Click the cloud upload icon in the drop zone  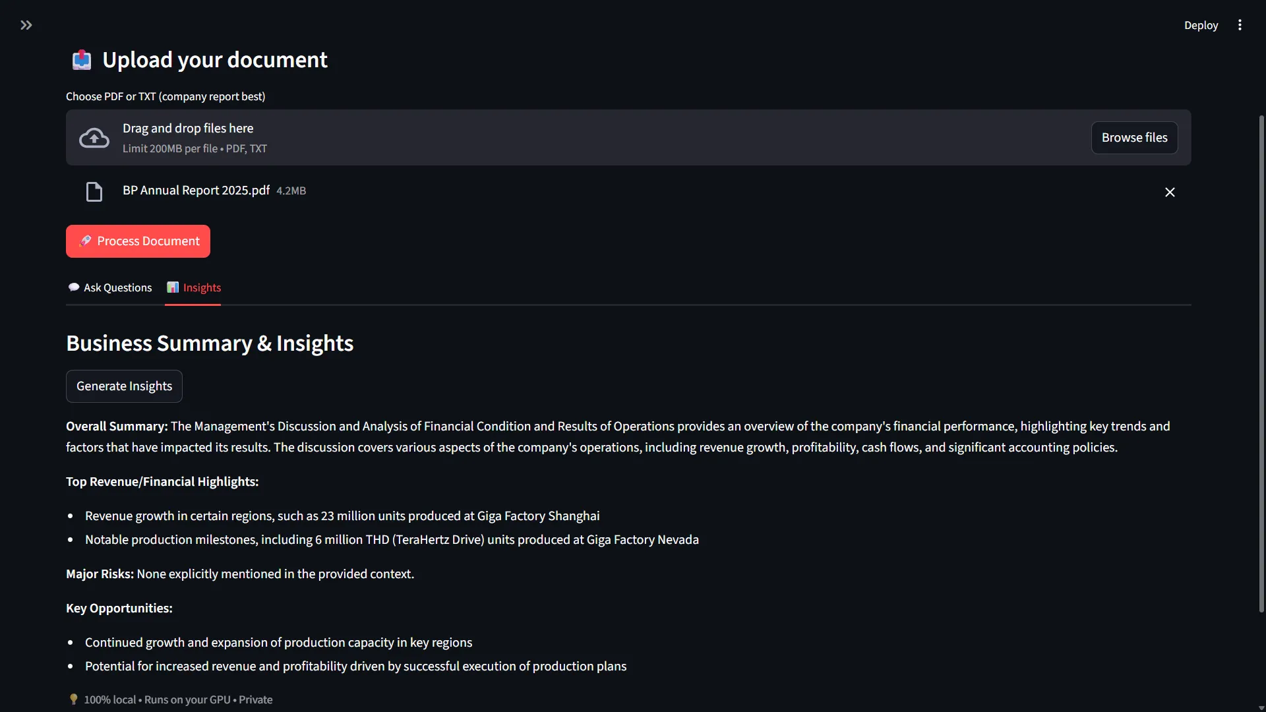click(x=94, y=137)
